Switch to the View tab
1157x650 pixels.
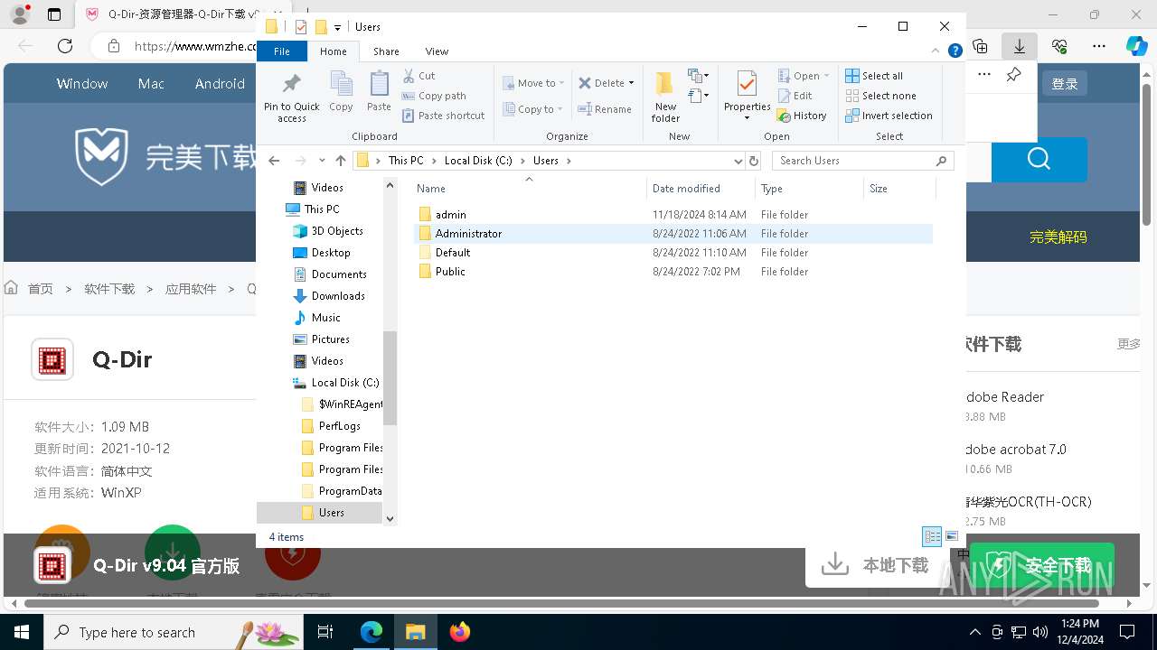[x=437, y=51]
